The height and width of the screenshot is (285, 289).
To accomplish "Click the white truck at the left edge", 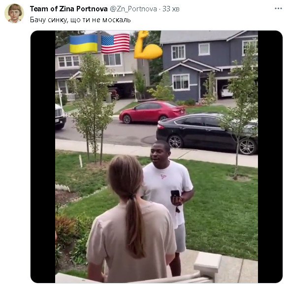I will click(x=60, y=116).
